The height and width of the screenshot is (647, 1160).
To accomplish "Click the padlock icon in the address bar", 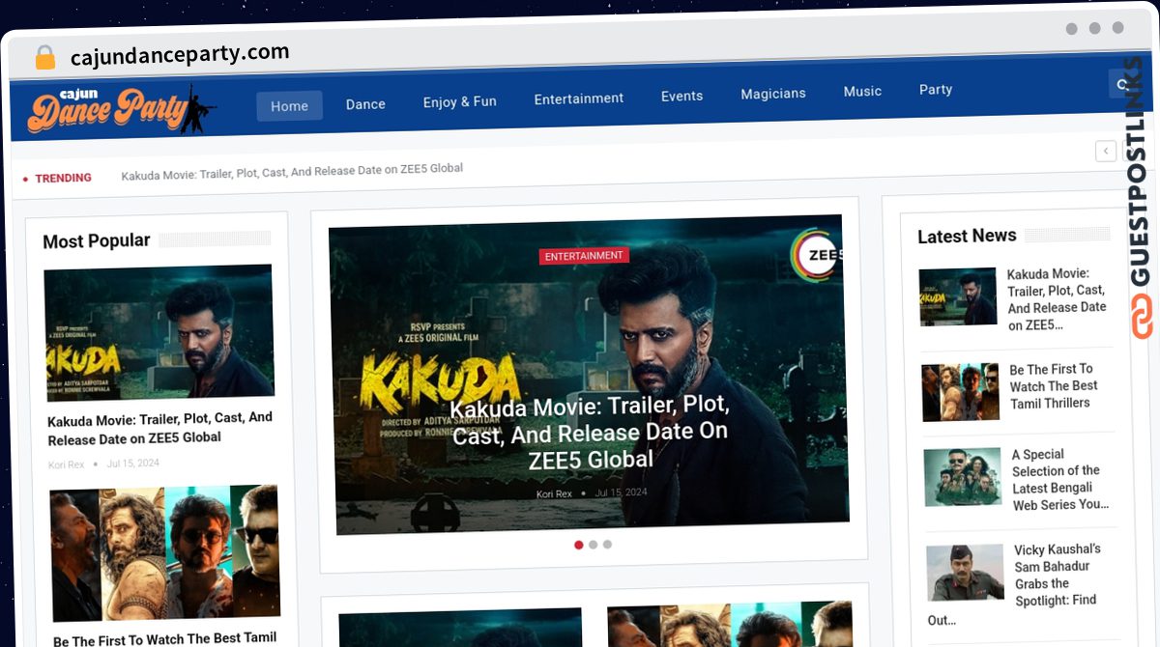I will coord(44,58).
